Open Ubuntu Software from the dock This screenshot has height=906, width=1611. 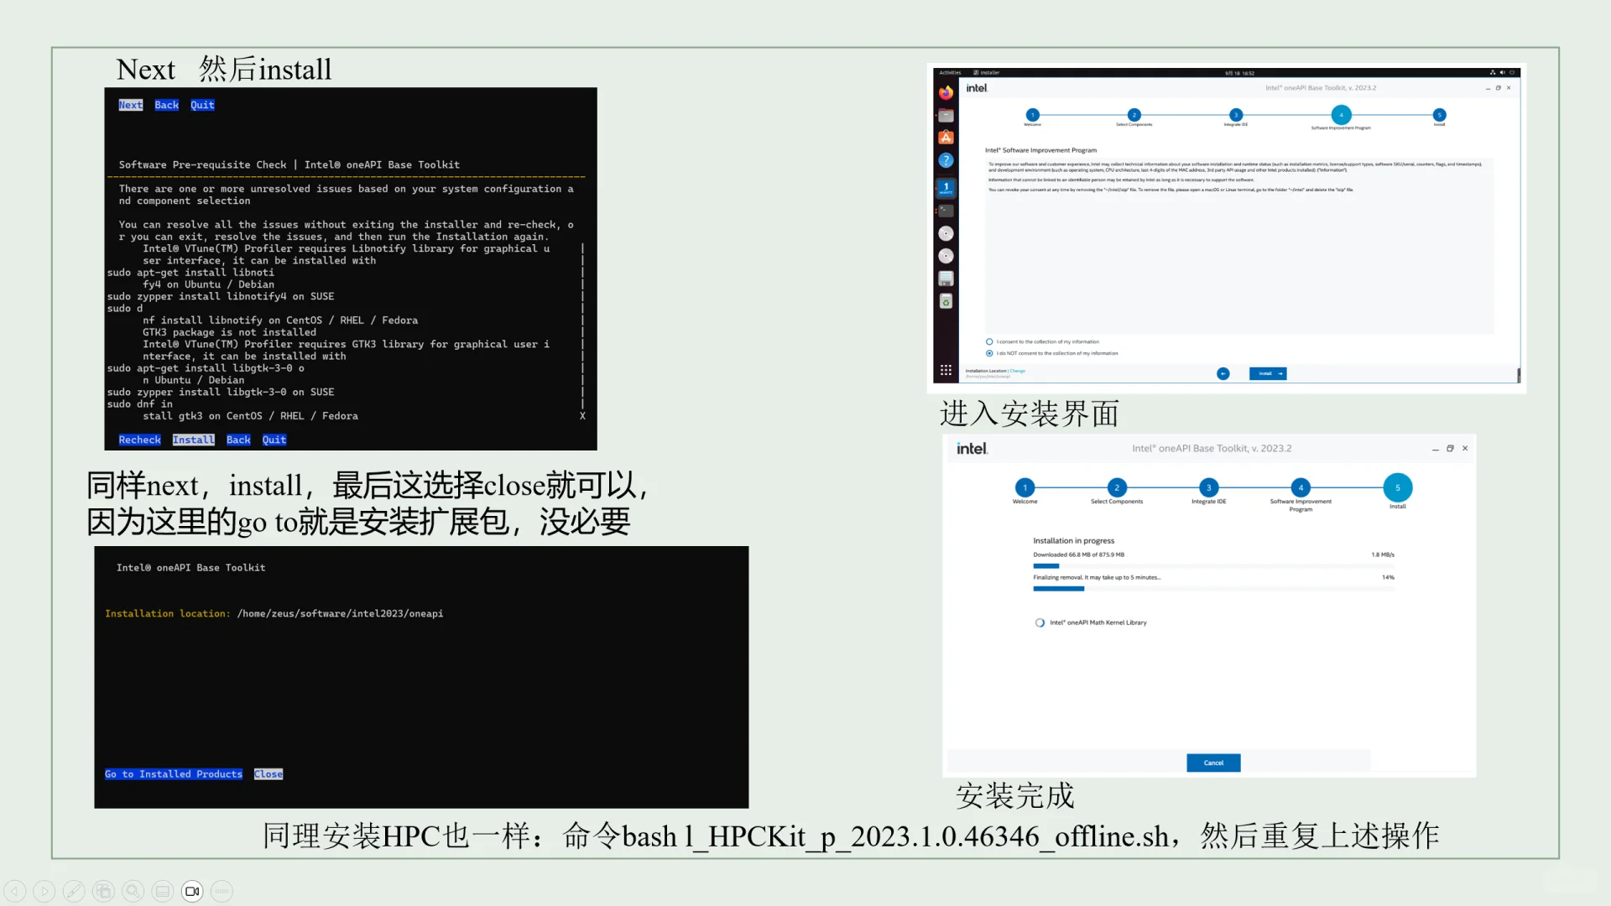point(946,137)
